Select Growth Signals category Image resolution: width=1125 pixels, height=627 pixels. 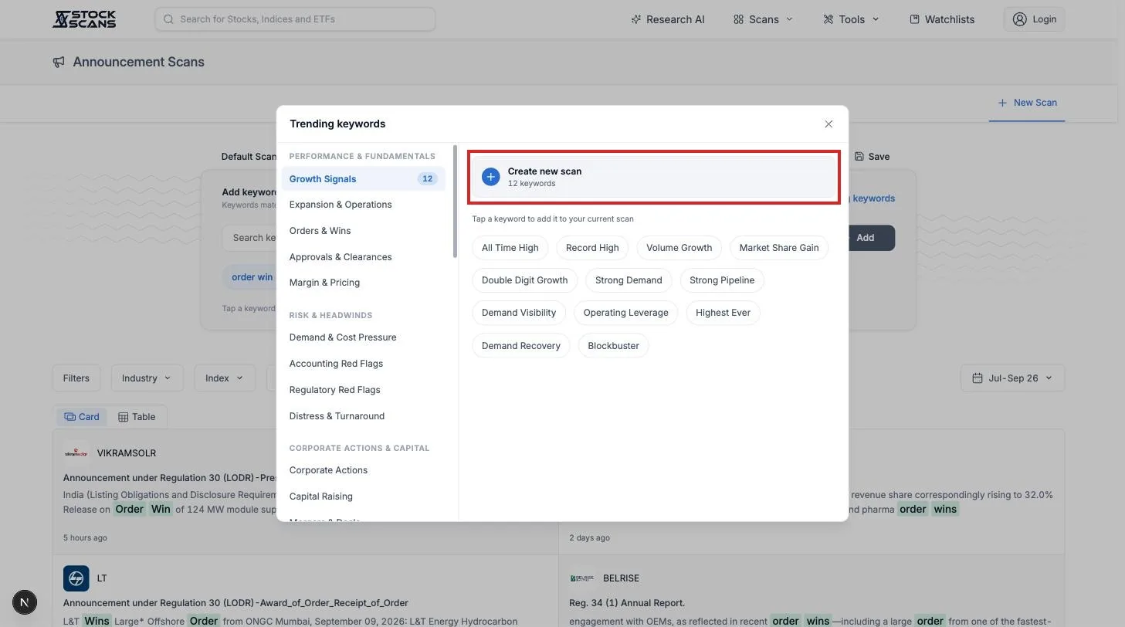pos(363,178)
